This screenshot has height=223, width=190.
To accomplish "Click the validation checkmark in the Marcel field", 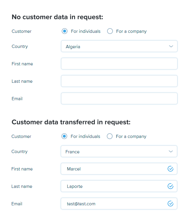I will coord(171,169).
